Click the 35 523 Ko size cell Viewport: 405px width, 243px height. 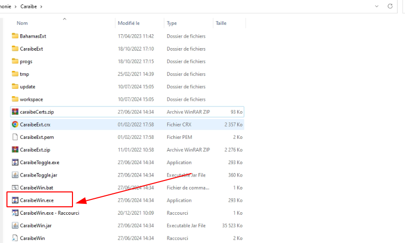tap(232, 226)
